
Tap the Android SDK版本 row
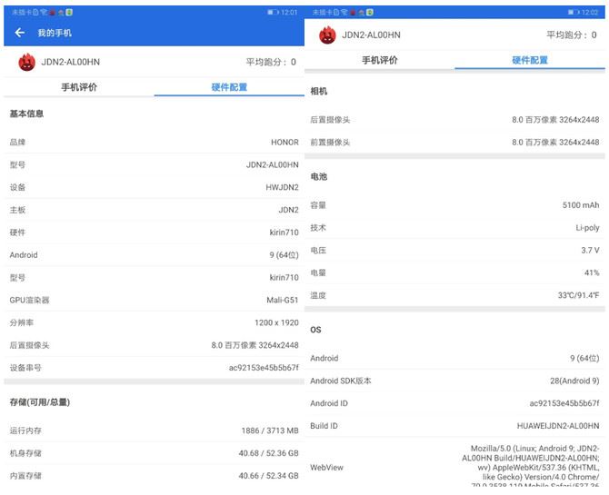[x=454, y=381]
